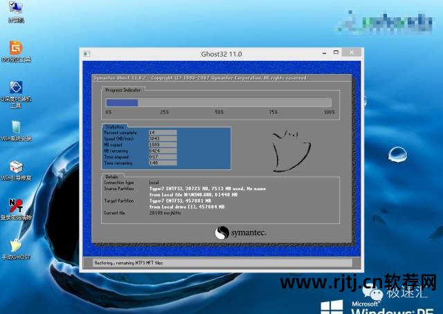Viewport: 443px width, 314px height.
Task: Click the Time remaining value 1:40
Action: [x=163, y=163]
